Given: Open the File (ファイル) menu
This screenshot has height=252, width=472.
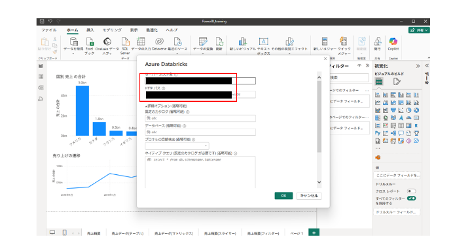Looking at the screenshot, I should tap(48, 30).
